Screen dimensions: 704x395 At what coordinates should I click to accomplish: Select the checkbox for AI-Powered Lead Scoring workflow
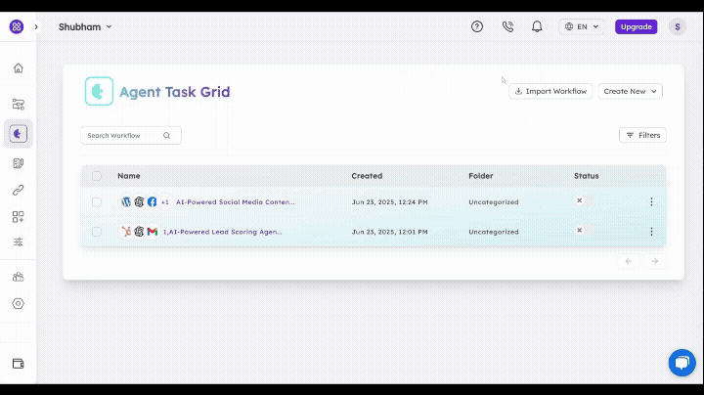[x=97, y=232]
